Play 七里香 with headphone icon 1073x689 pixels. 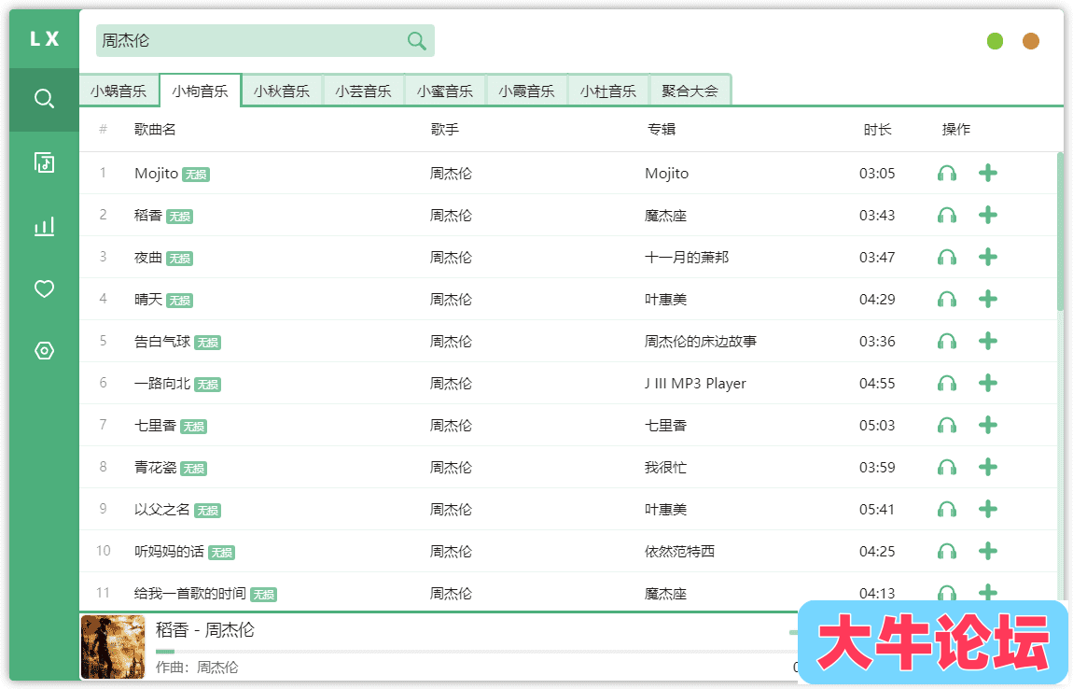tap(947, 426)
